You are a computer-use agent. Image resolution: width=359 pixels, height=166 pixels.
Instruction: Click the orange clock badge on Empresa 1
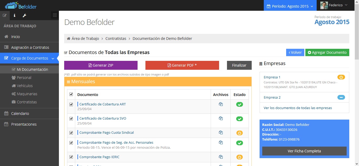pos(341,77)
